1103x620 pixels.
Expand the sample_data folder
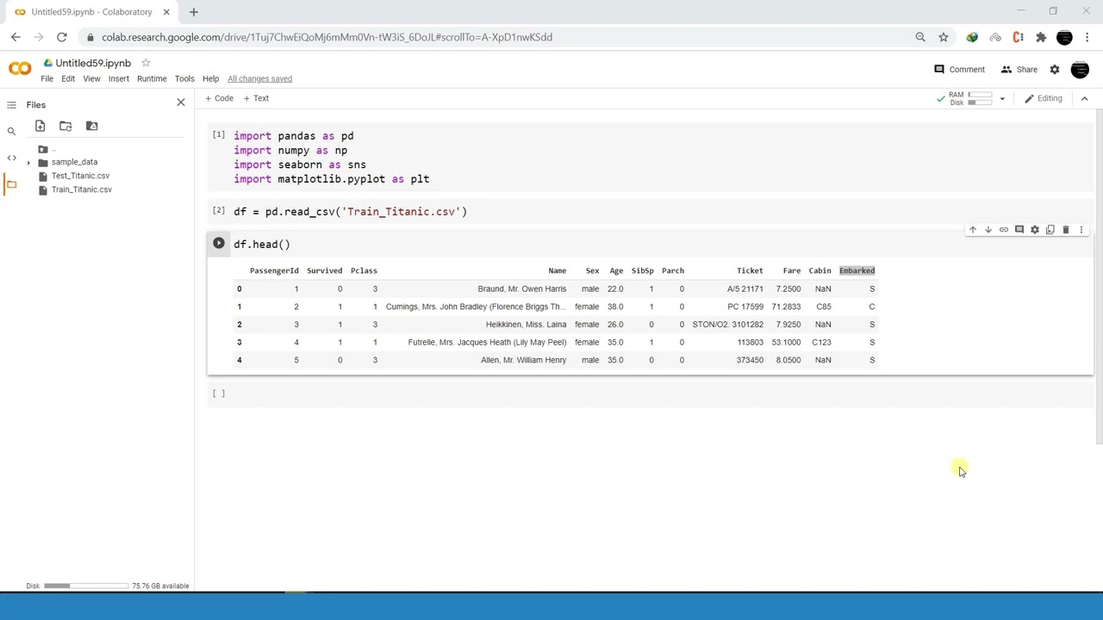(28, 163)
